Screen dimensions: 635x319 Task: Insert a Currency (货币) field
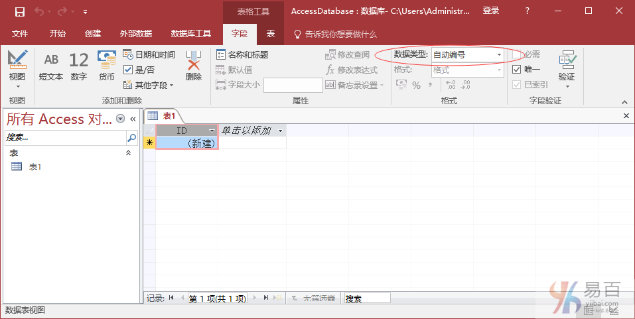click(x=107, y=66)
